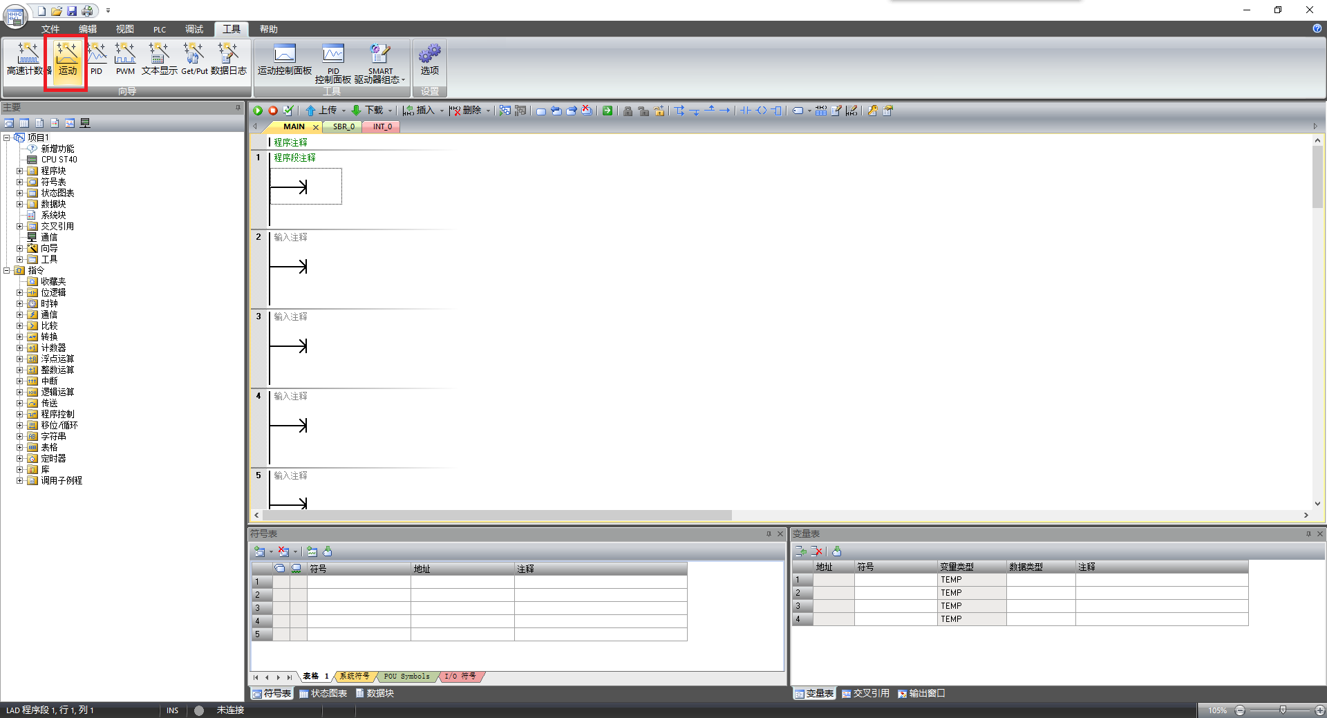Switch to the 视图 ribbon tab
The image size is (1327, 718).
125,29
